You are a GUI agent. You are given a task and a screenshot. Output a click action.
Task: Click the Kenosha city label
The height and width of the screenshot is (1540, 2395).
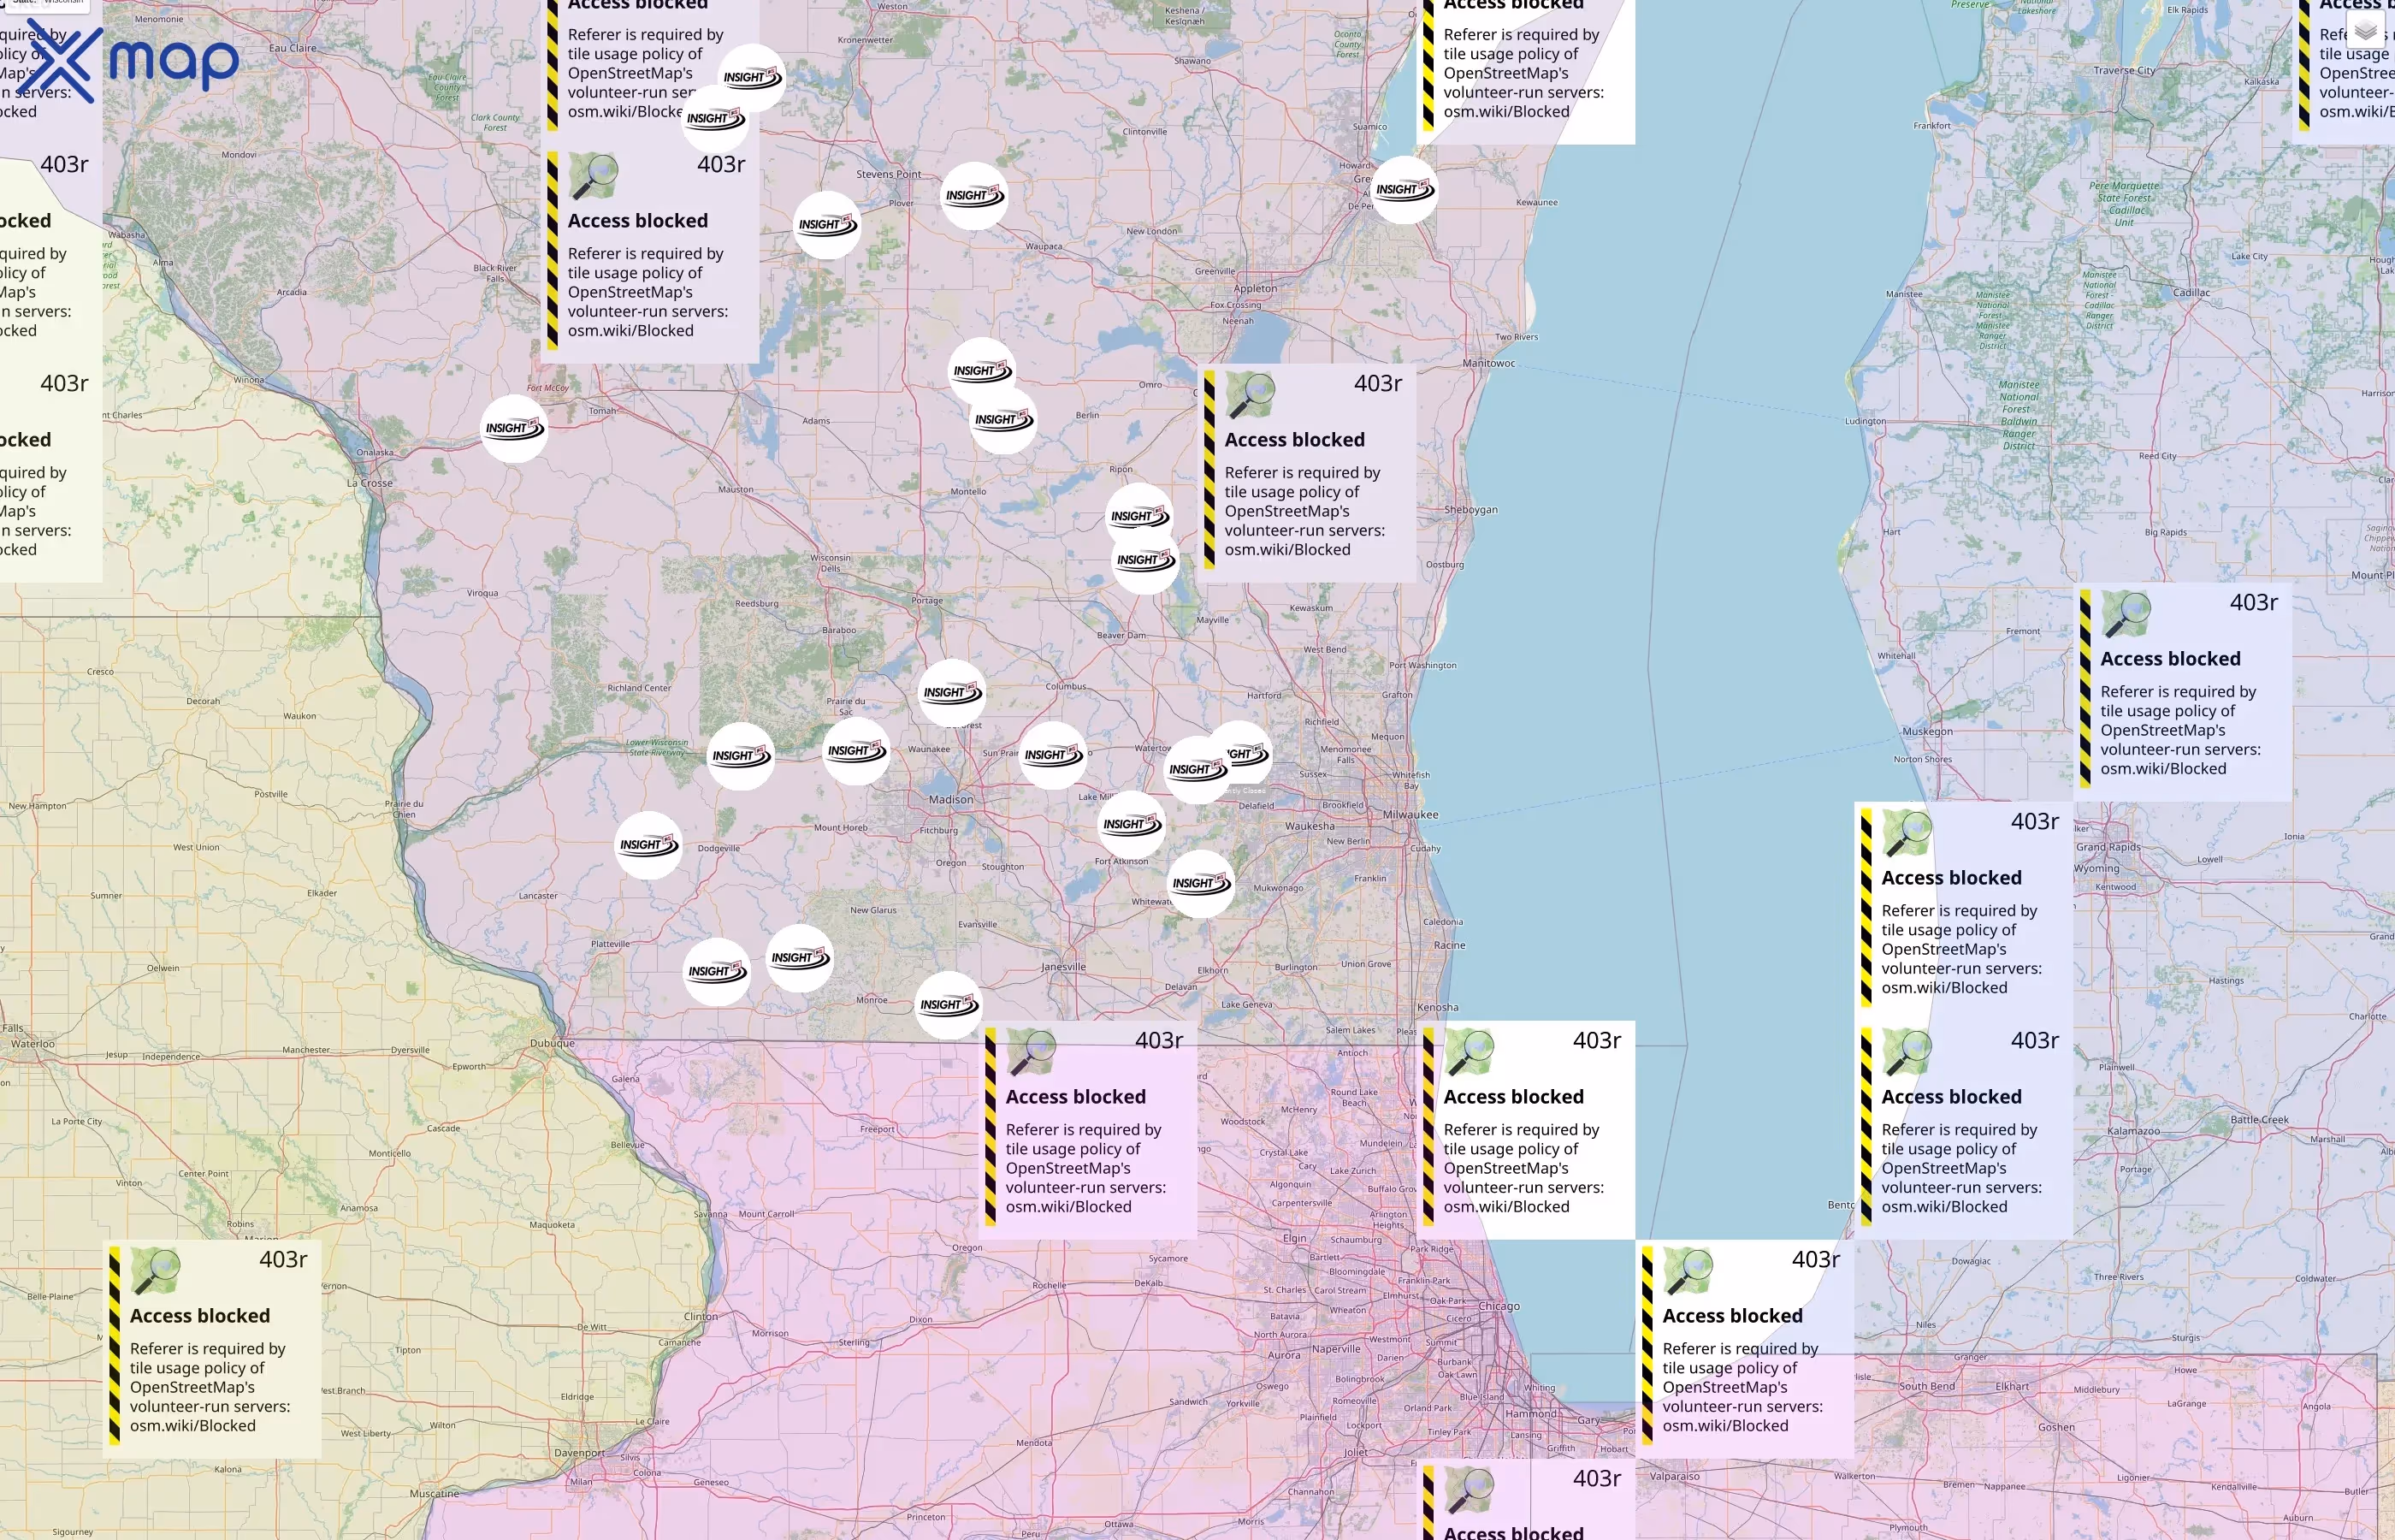(1437, 1008)
